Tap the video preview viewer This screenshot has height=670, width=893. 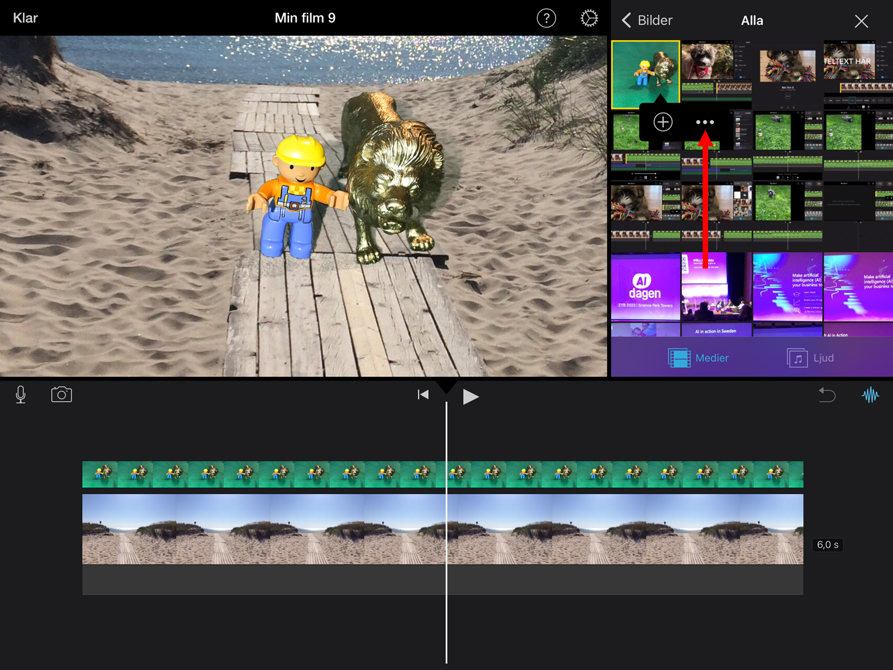303,206
